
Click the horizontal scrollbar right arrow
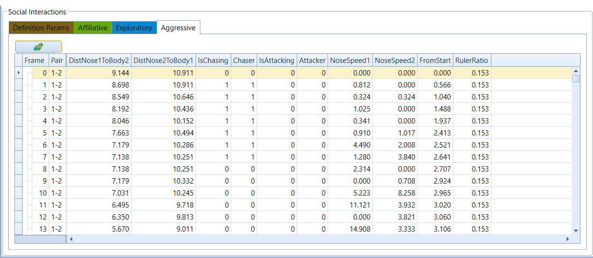[567, 239]
